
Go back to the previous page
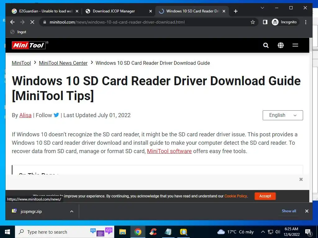(12, 22)
